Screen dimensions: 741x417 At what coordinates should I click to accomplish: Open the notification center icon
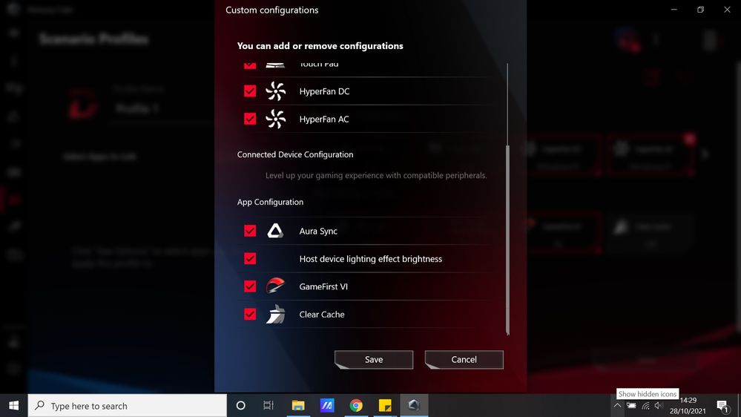pos(722,406)
